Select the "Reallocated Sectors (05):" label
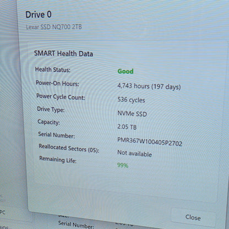229x229 pixels. pyautogui.click(x=69, y=148)
